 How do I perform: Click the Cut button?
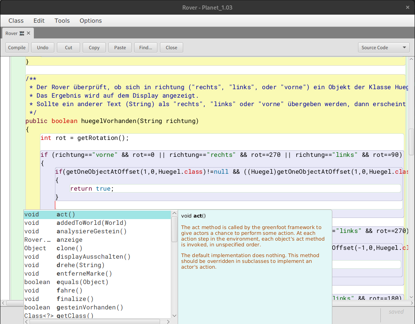coord(68,48)
